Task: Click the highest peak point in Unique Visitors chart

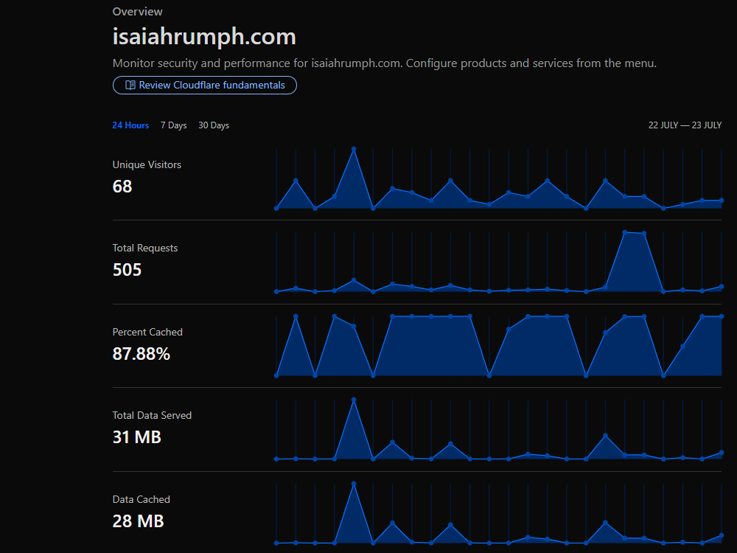Action: click(x=354, y=149)
